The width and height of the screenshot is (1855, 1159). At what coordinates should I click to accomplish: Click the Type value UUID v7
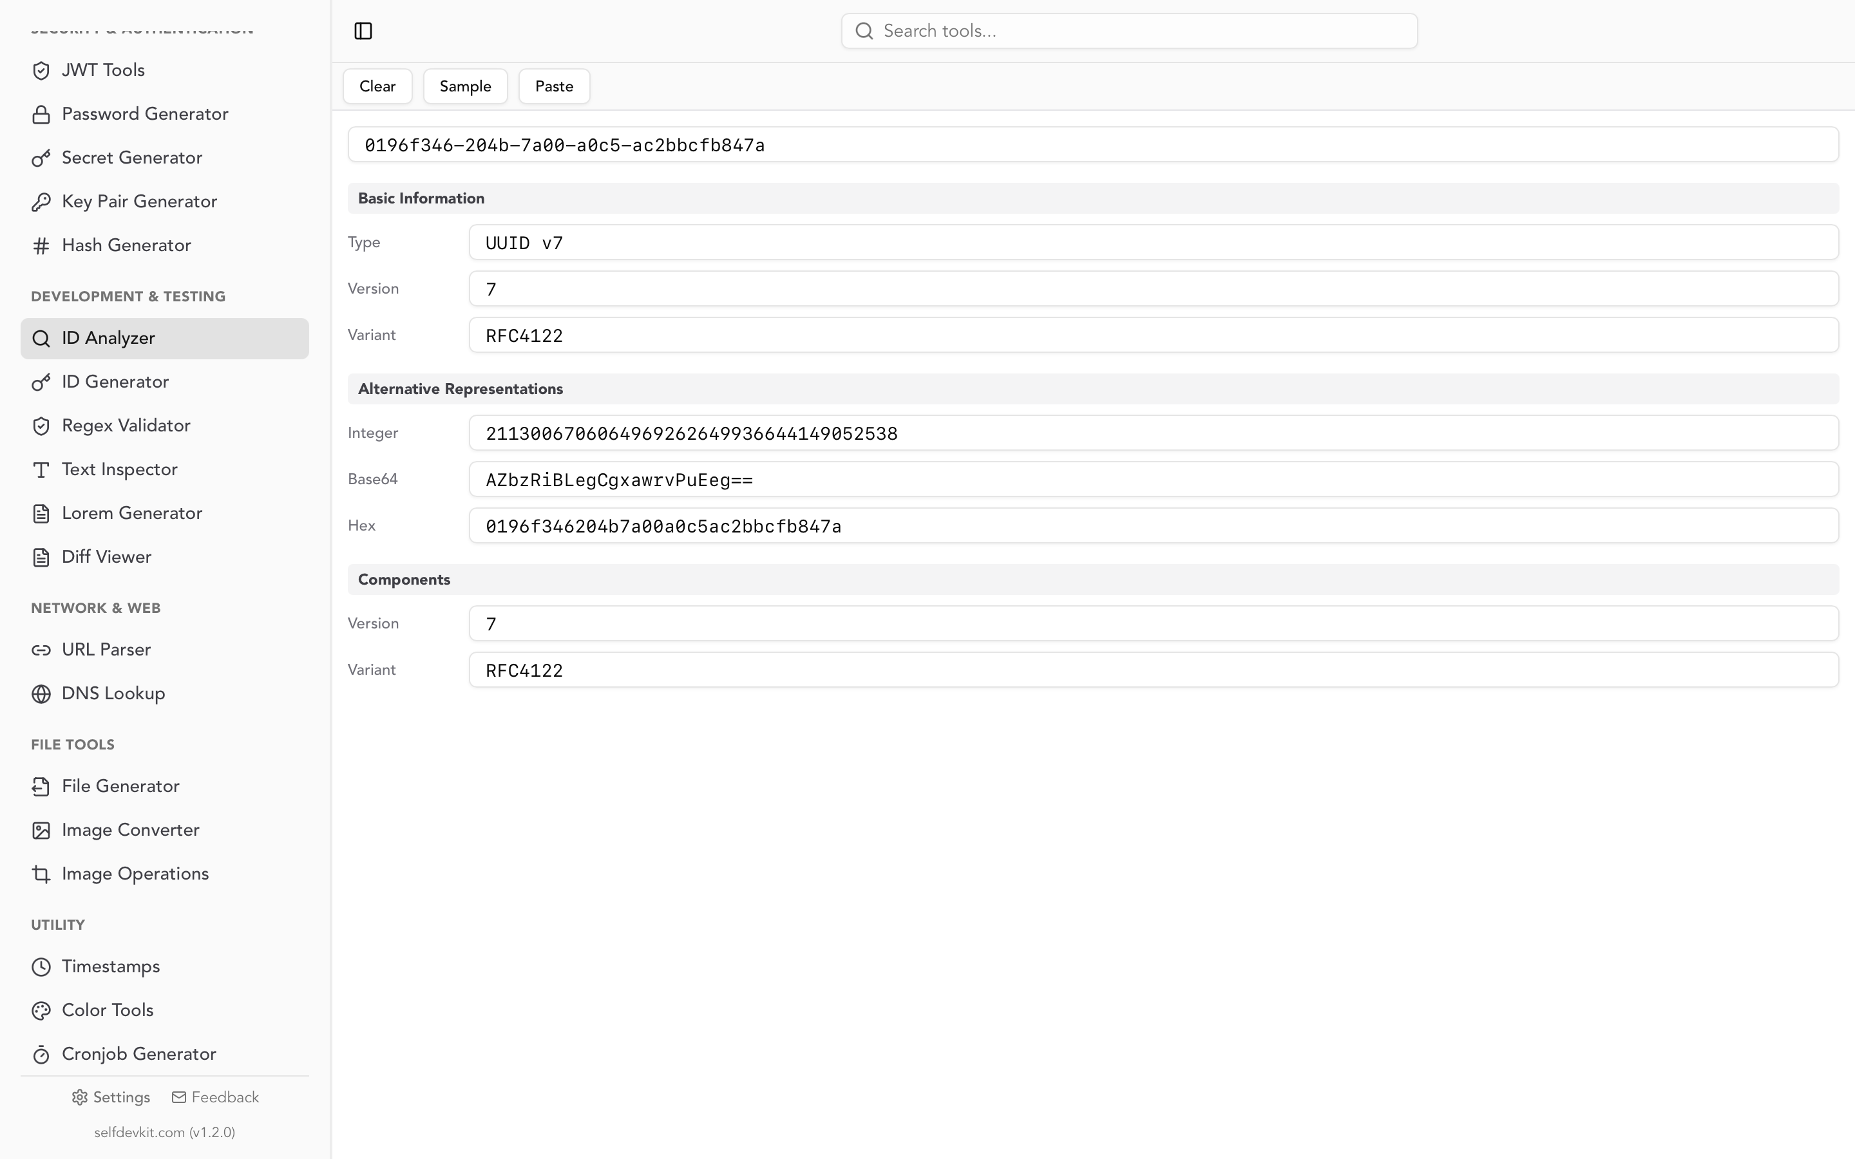tap(1154, 242)
